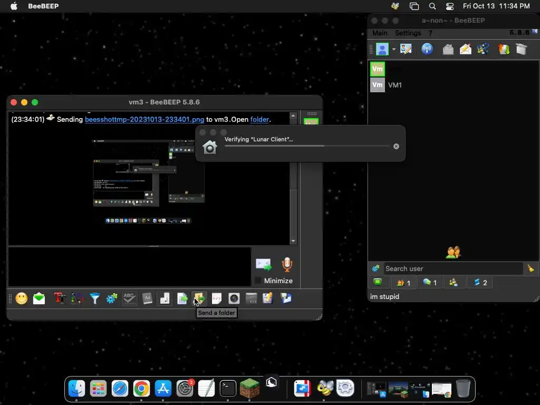Open the file transfers up-down arrows icon
Viewport: 540px width, 405px height.
coord(504,49)
